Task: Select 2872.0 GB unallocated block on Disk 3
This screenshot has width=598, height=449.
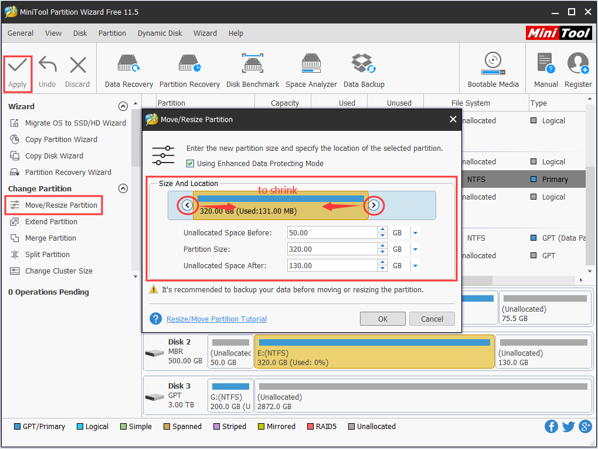Action: pos(423,396)
